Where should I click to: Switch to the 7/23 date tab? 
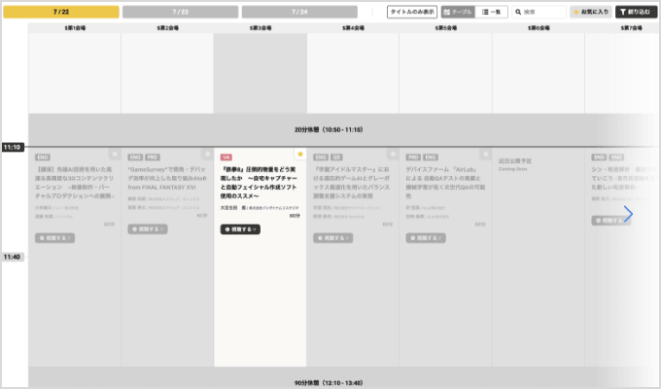(181, 12)
